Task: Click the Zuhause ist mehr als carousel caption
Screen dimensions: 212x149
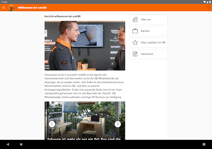Action: tap(84, 139)
